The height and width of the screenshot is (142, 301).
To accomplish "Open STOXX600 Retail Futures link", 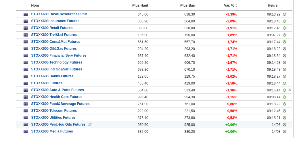I will 52,28.
